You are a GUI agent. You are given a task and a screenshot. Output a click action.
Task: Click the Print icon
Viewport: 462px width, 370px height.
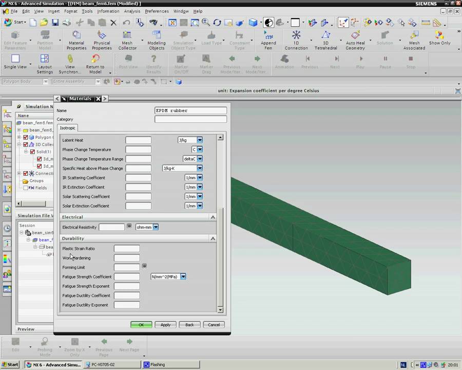(67, 23)
